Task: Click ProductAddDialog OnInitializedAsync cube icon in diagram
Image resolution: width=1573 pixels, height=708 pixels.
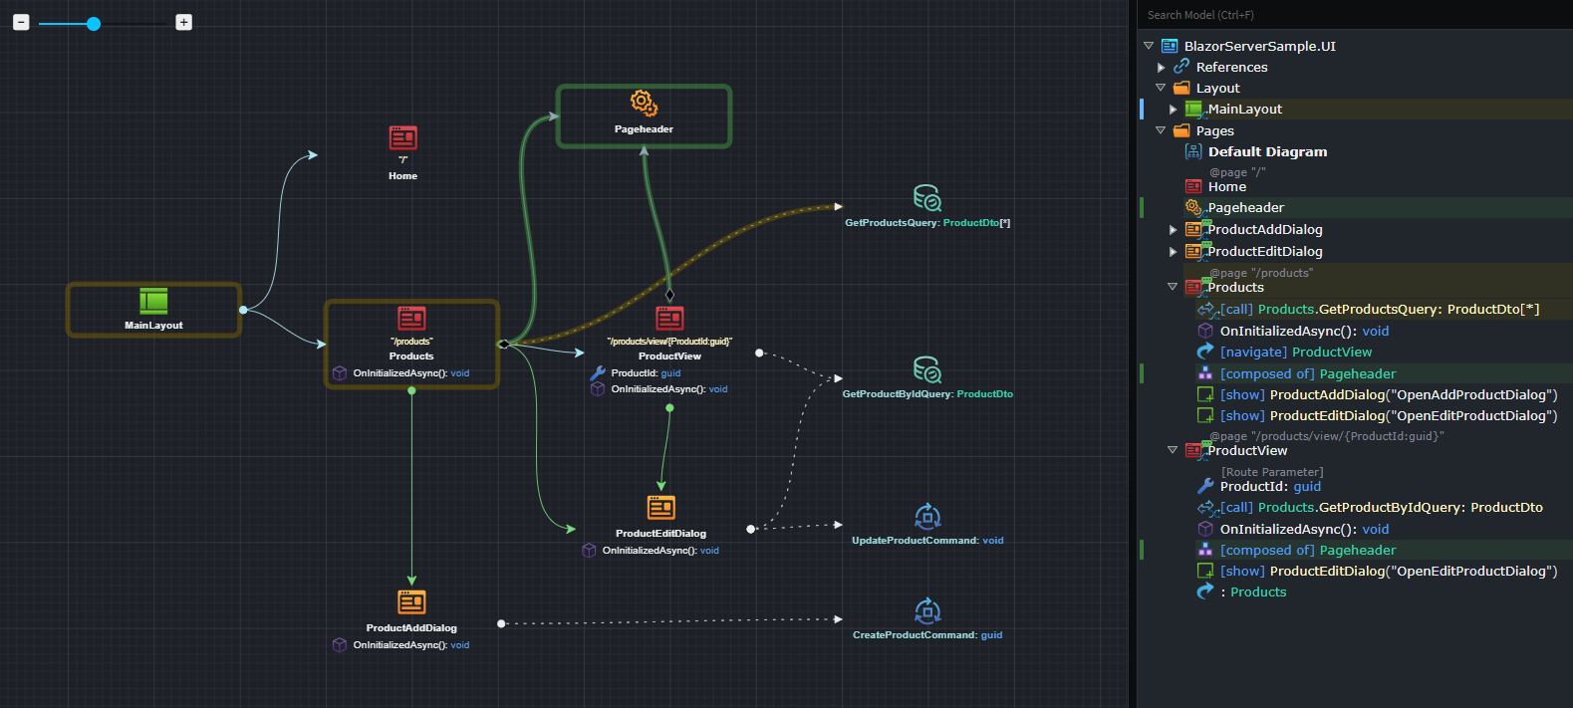Action: pos(340,645)
